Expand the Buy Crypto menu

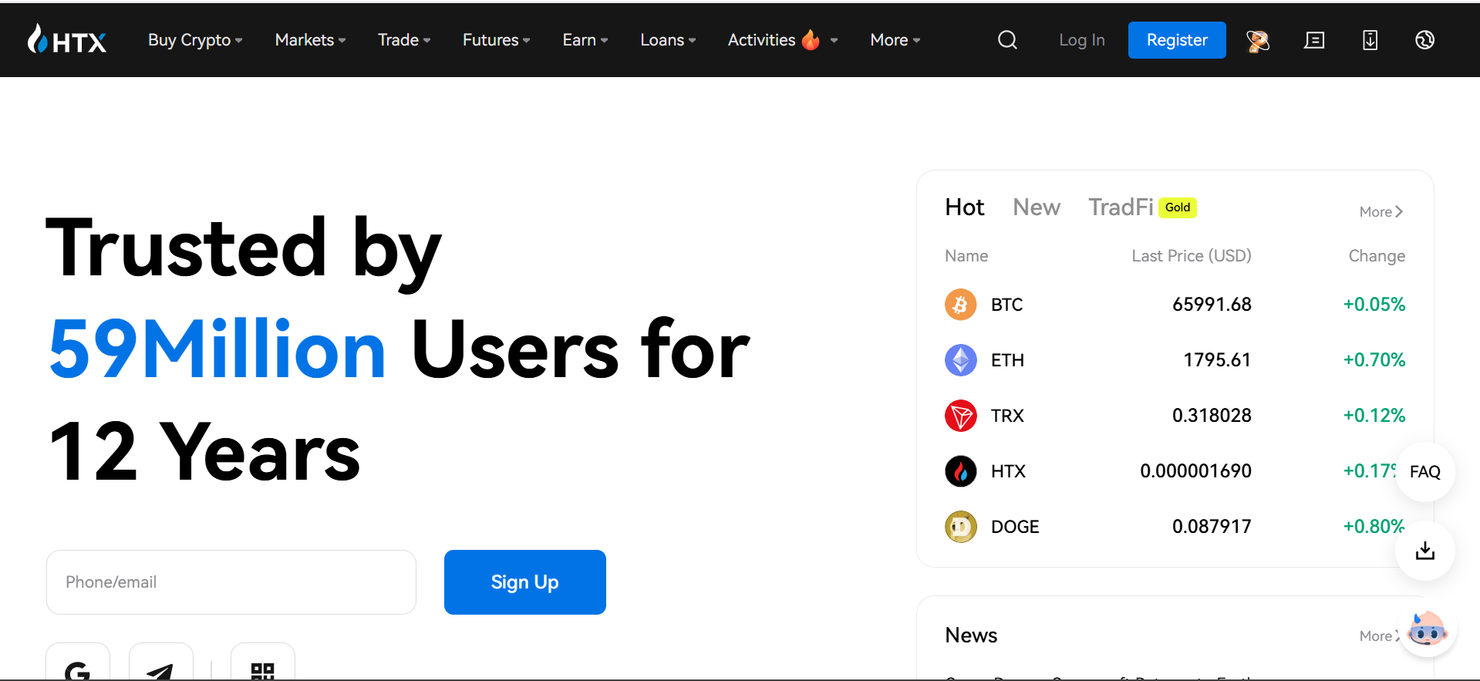195,40
